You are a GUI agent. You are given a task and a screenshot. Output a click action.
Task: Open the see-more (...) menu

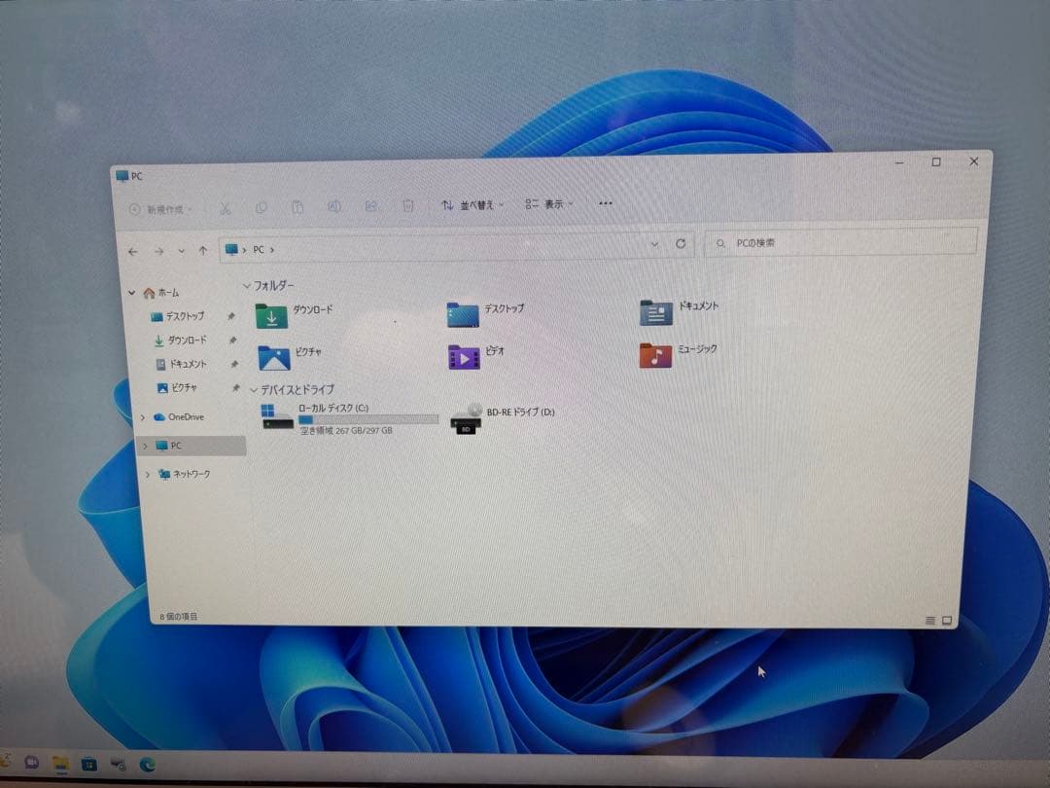(606, 203)
